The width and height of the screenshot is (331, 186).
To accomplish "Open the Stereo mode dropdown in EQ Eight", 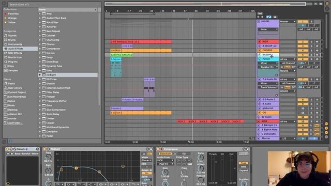I will click(x=147, y=161).
